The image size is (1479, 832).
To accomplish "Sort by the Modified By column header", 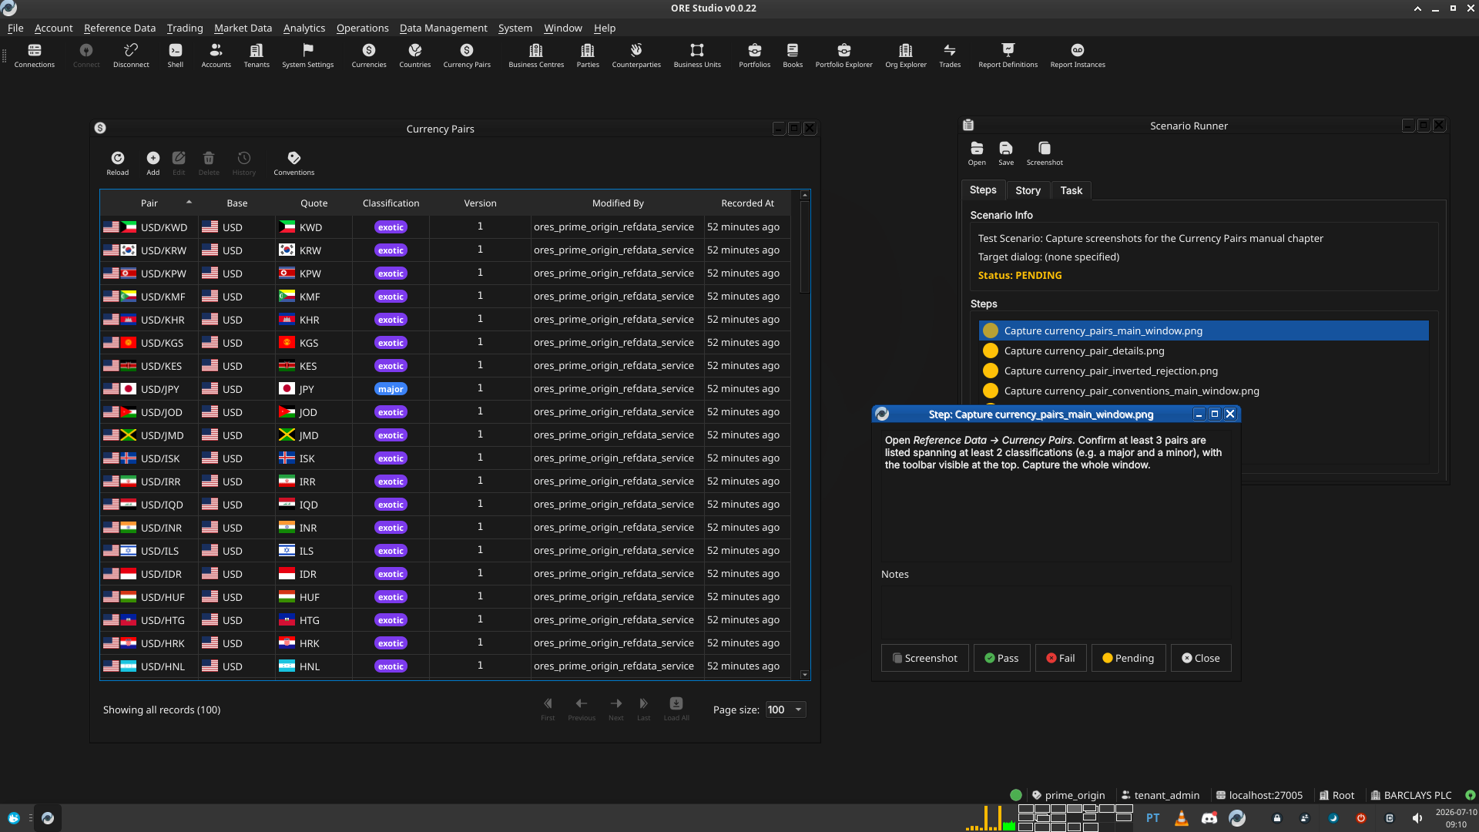I will coord(618,203).
